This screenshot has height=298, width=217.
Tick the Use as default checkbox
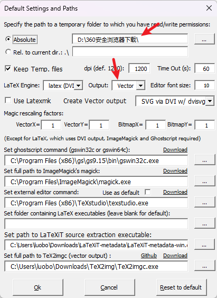(148, 192)
